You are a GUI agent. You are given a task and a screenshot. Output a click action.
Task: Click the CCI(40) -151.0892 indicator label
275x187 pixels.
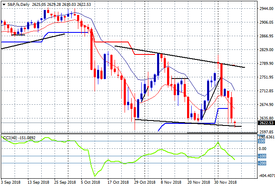(x=19, y=138)
